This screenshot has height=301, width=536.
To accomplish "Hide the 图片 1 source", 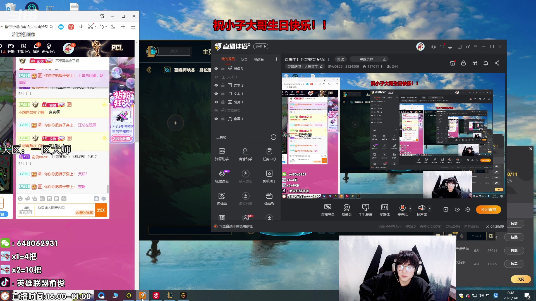I will pos(216,102).
